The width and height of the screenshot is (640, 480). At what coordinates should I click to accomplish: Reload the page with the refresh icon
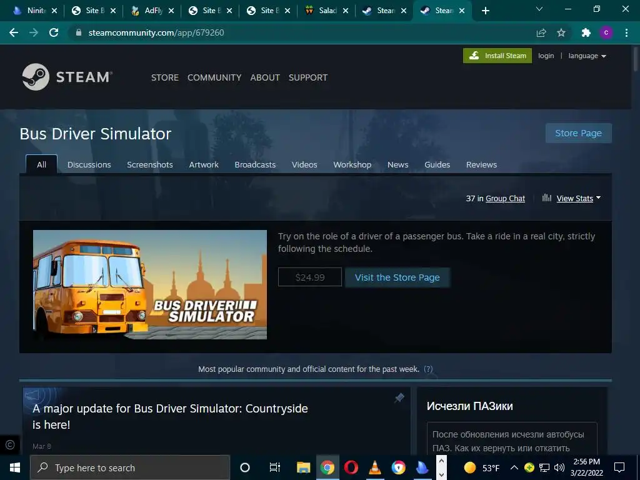click(x=54, y=32)
